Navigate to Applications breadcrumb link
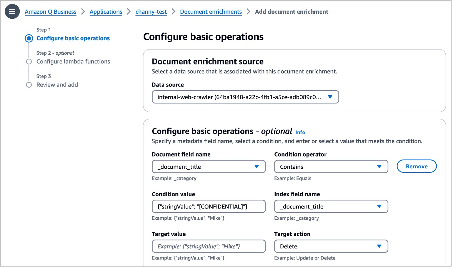The image size is (452, 267). [x=106, y=12]
